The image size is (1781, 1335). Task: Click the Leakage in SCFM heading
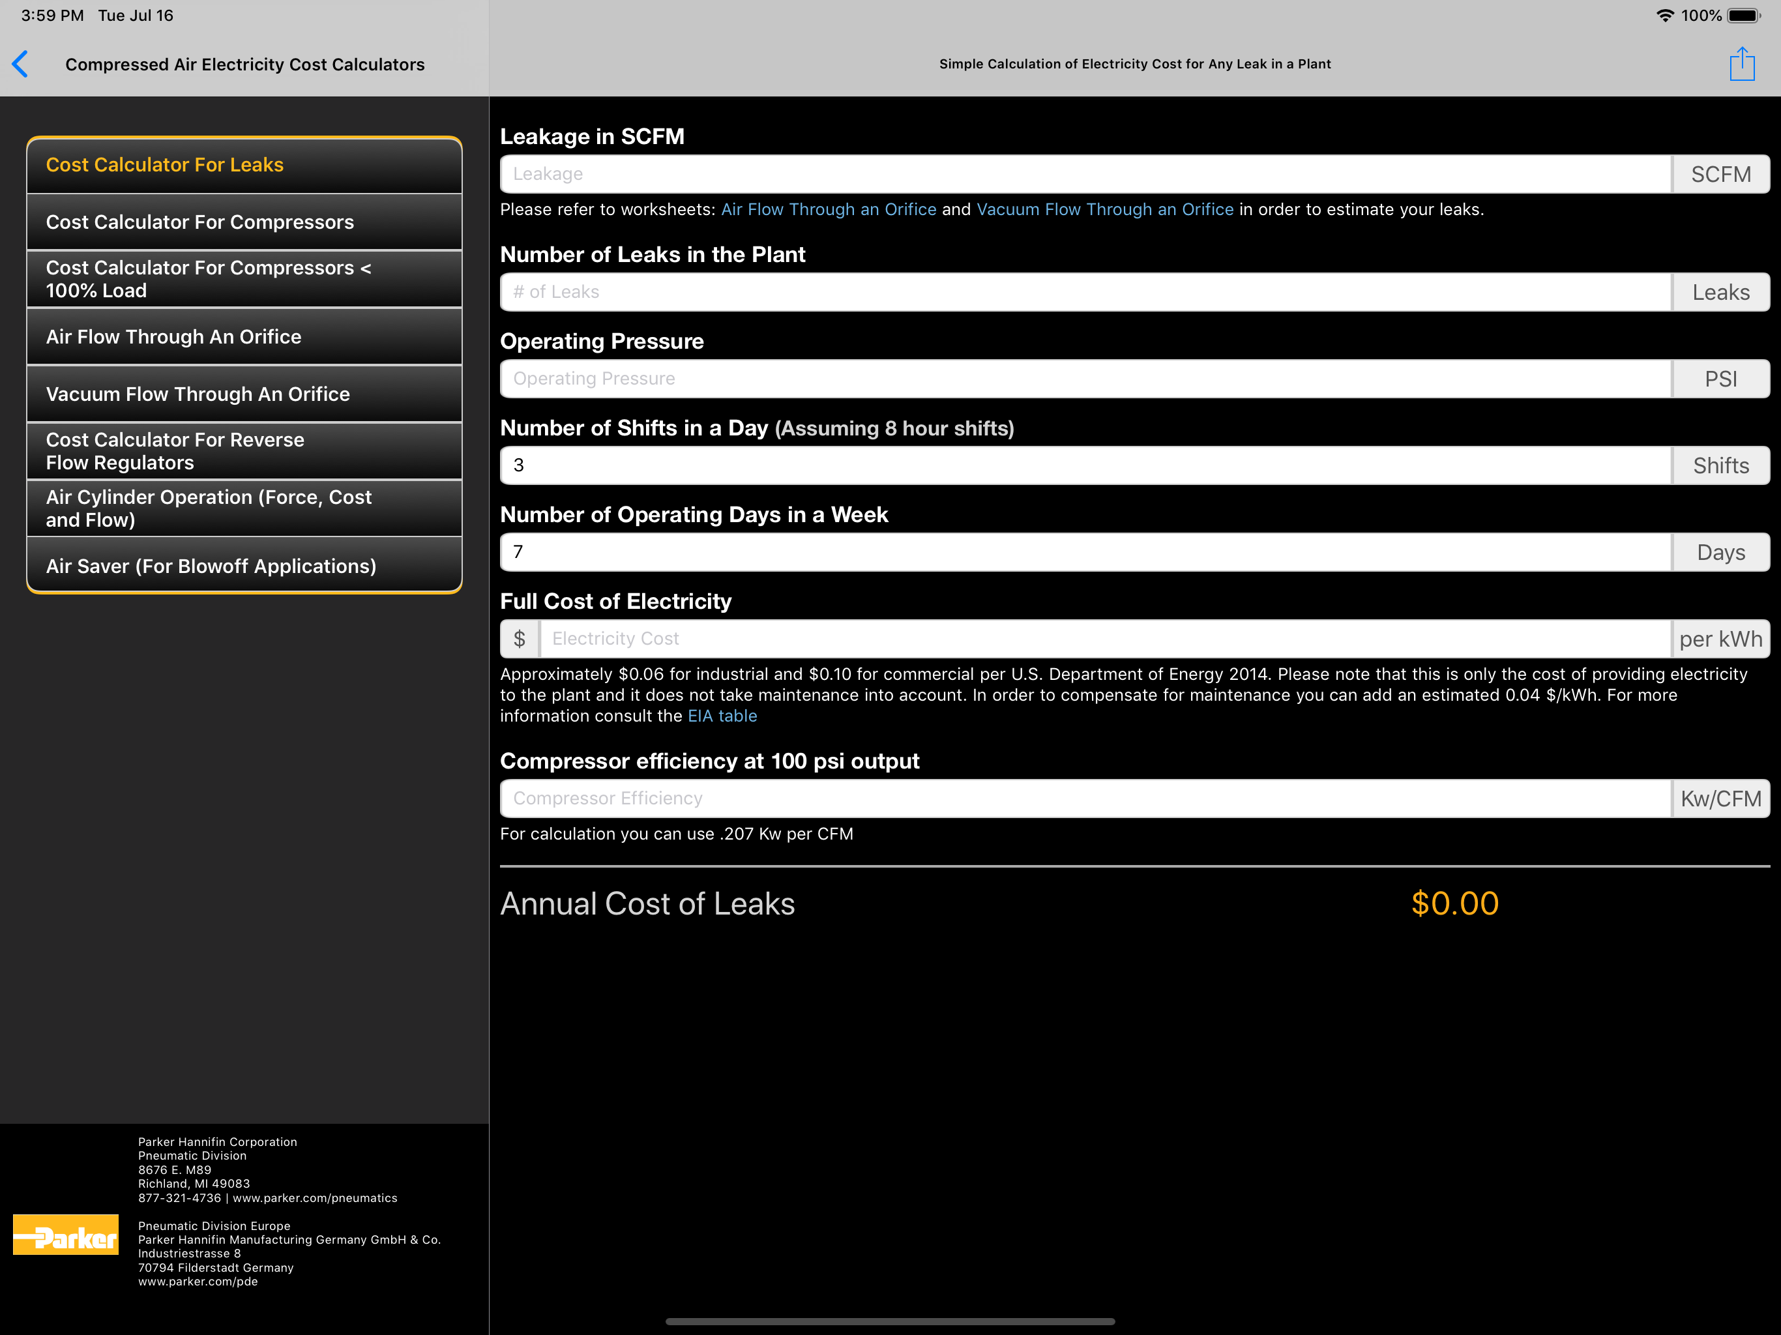coord(592,136)
